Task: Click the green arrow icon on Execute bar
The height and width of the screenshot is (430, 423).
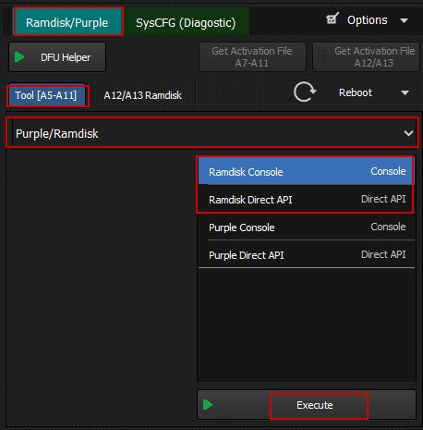Action: (x=208, y=404)
